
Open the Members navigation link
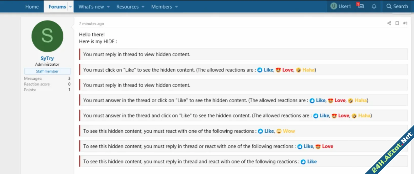tap(161, 7)
